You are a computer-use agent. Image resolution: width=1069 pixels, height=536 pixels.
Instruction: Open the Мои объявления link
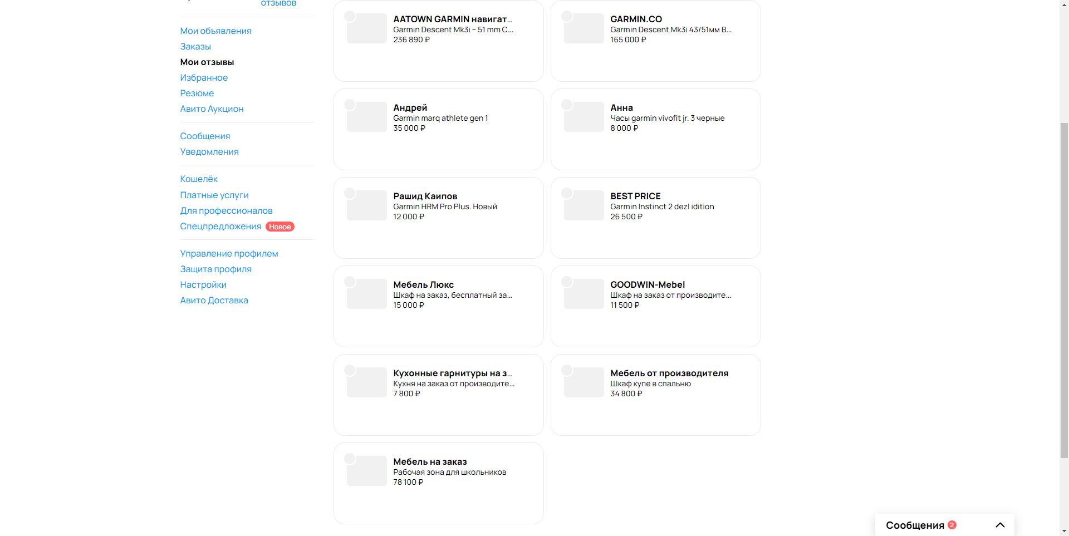(x=215, y=31)
